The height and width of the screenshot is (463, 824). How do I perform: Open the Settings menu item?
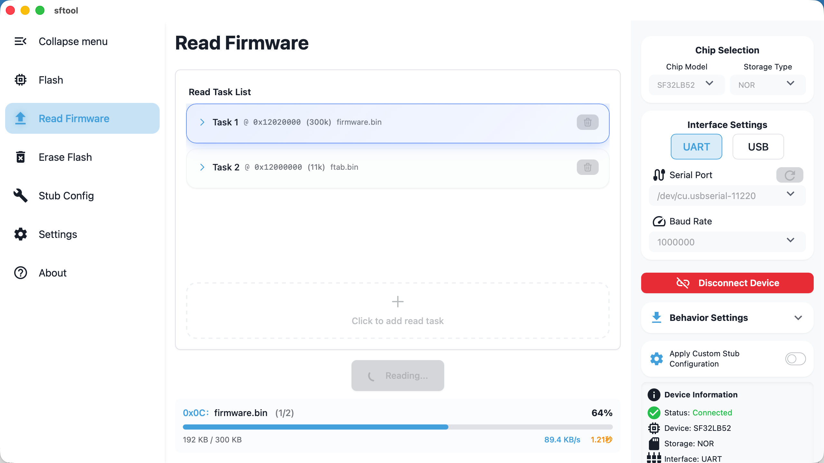pos(58,234)
